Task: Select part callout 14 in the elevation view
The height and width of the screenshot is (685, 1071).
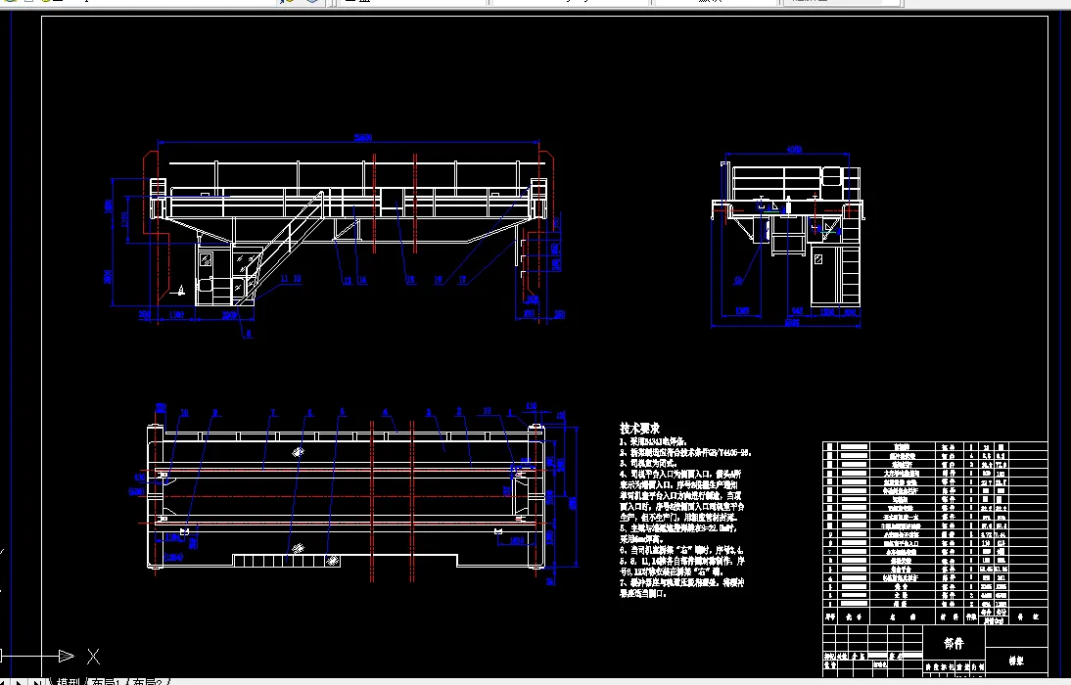Action: pos(362,280)
